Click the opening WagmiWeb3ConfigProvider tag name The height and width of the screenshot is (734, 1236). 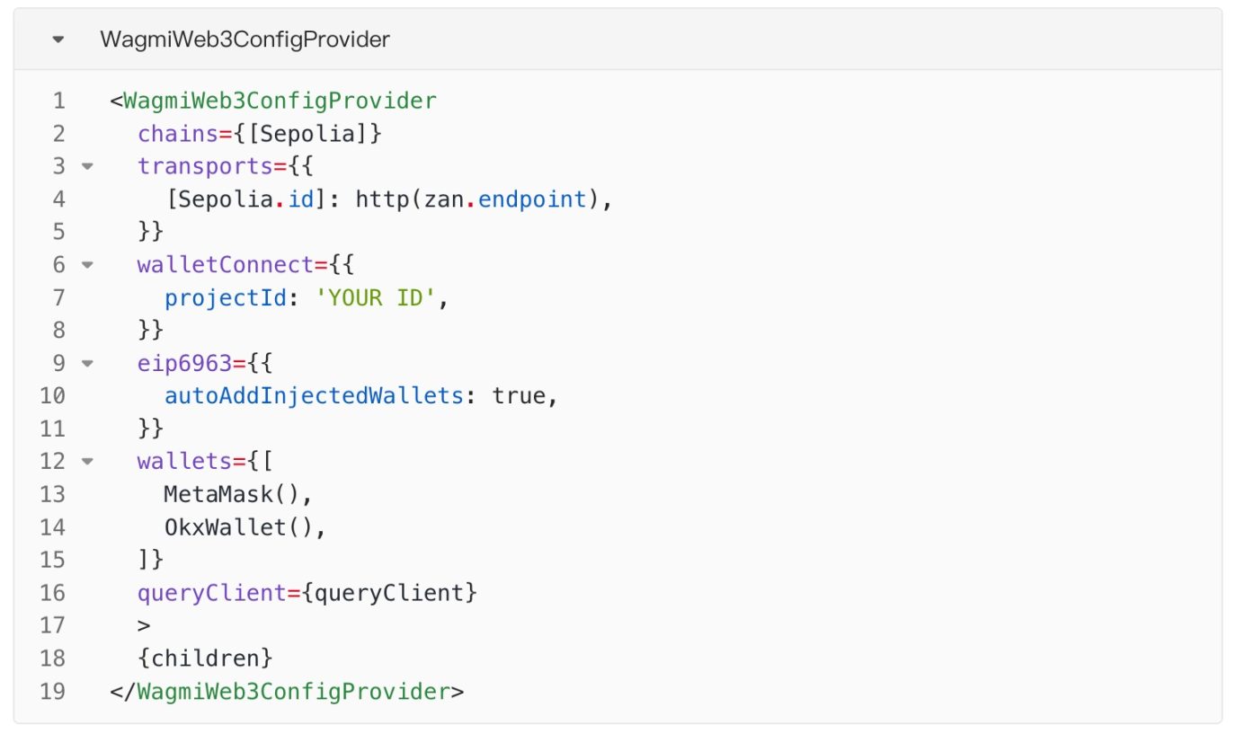tap(280, 101)
